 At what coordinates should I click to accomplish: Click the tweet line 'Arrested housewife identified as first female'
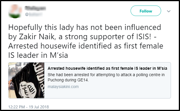[85, 46]
